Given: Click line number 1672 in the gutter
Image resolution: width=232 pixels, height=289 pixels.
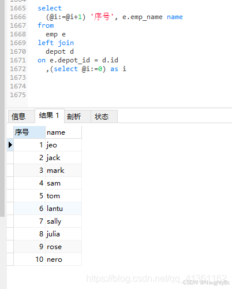Looking at the screenshot, I should tap(18, 69).
